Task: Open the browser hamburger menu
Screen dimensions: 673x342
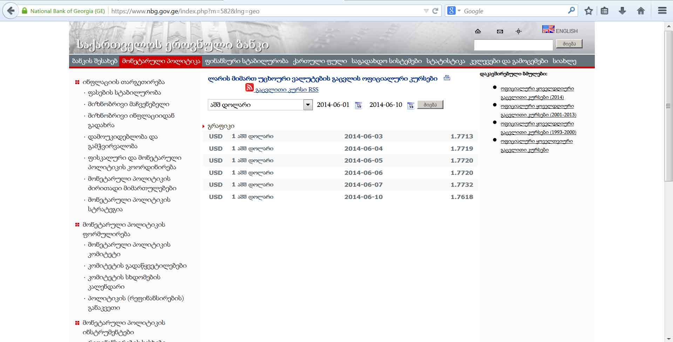Action: [662, 11]
